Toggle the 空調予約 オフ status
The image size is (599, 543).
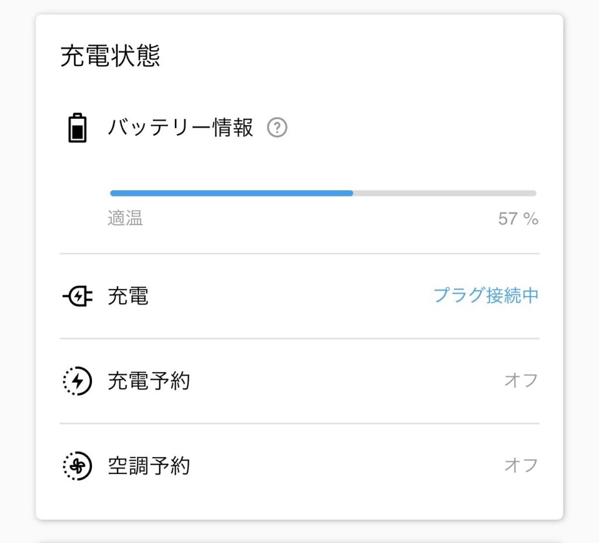521,466
